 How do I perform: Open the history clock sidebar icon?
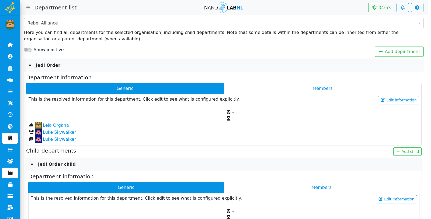10,115
